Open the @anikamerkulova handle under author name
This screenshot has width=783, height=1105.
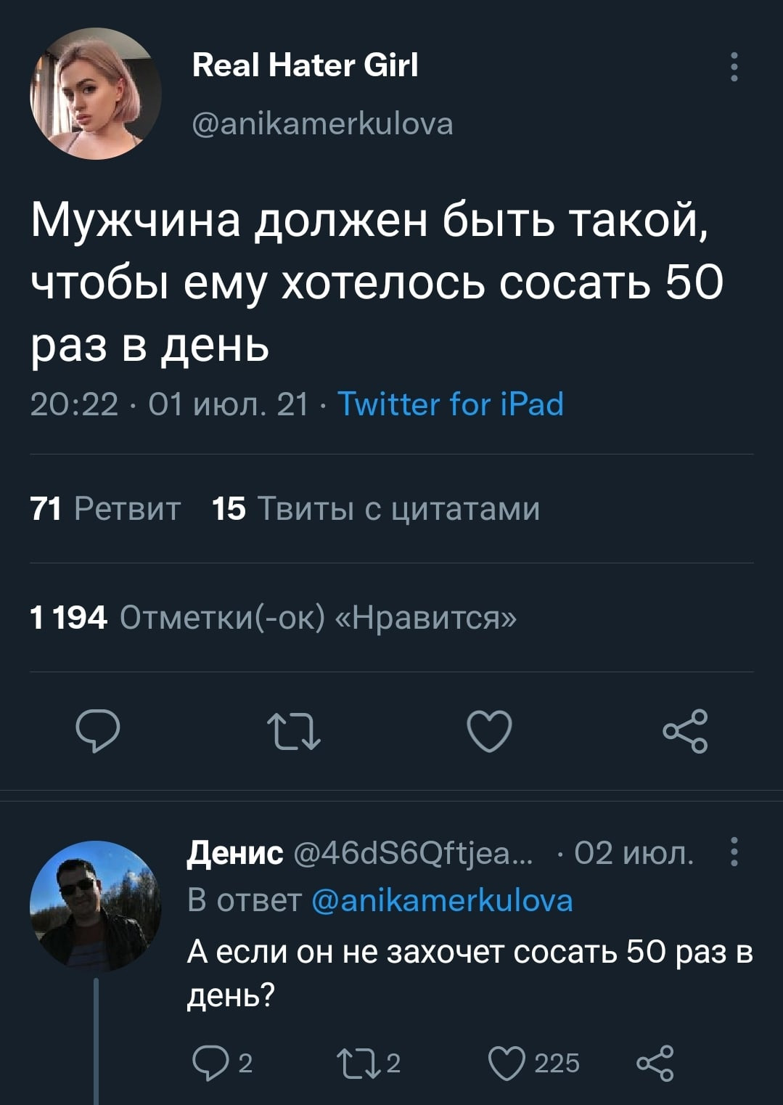[322, 123]
